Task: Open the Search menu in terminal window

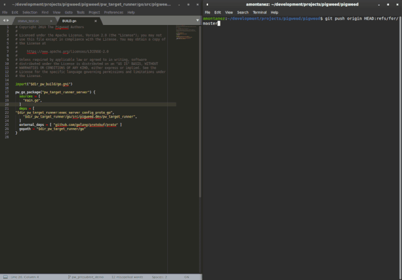Action: (x=243, y=12)
